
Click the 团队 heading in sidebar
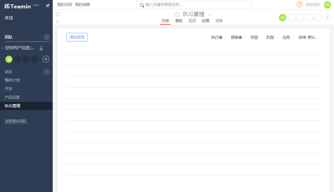[9, 37]
